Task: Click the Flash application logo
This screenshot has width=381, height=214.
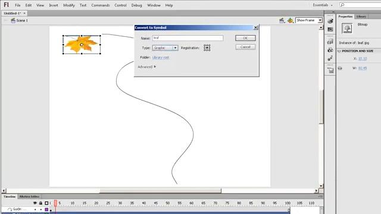Action: 7,5
